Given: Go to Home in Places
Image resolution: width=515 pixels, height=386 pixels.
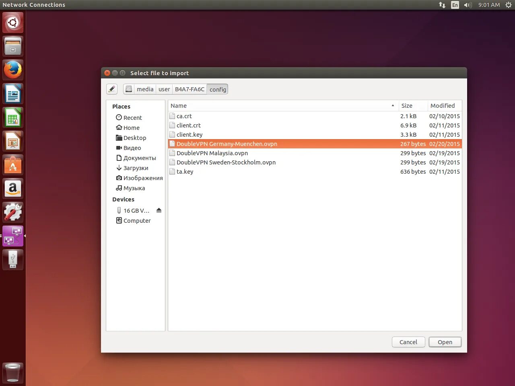Looking at the screenshot, I should [128, 128].
